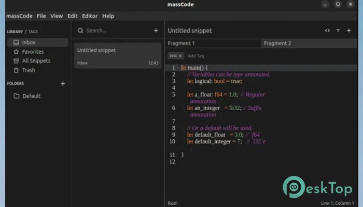363x207 pixels.
Task: Switch sidebar to Tags view
Action: click(x=33, y=32)
